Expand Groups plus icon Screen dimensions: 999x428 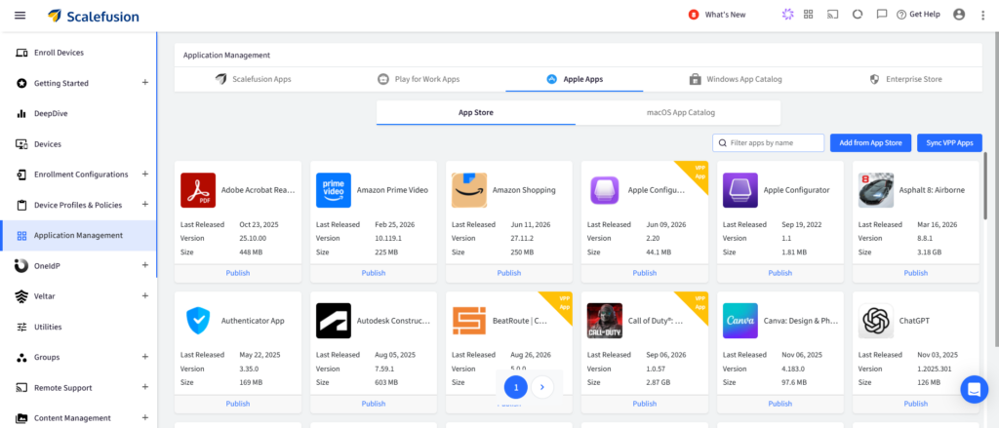144,357
